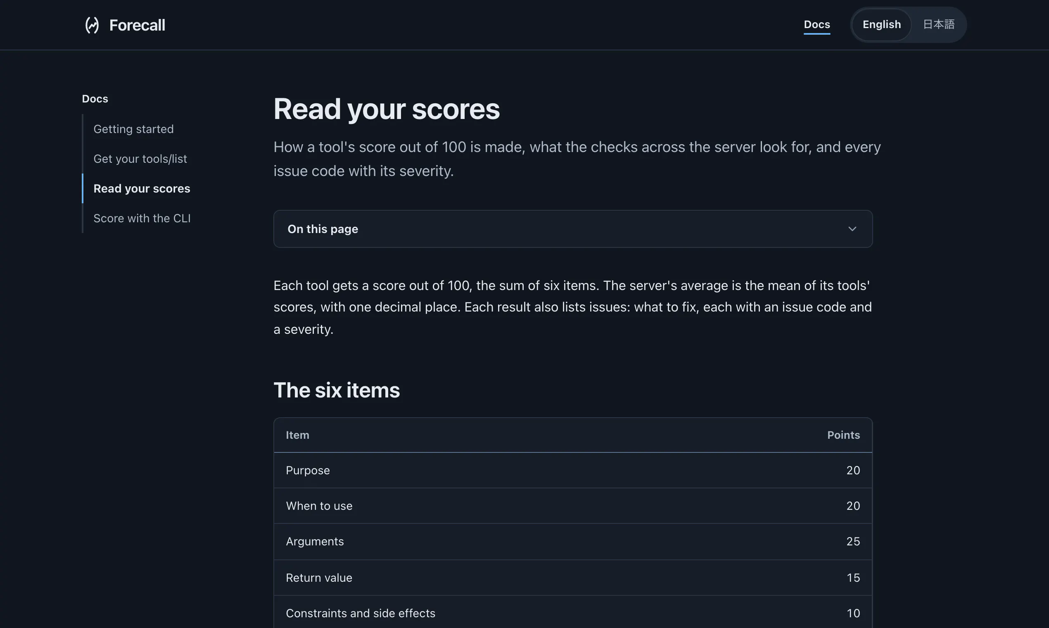Click the Forecall brand name
The height and width of the screenshot is (628, 1049).
(x=137, y=25)
